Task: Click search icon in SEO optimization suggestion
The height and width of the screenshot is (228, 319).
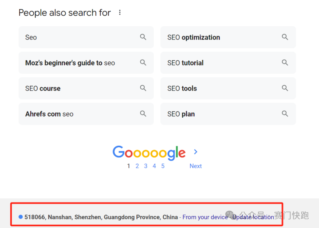Action: [x=285, y=37]
